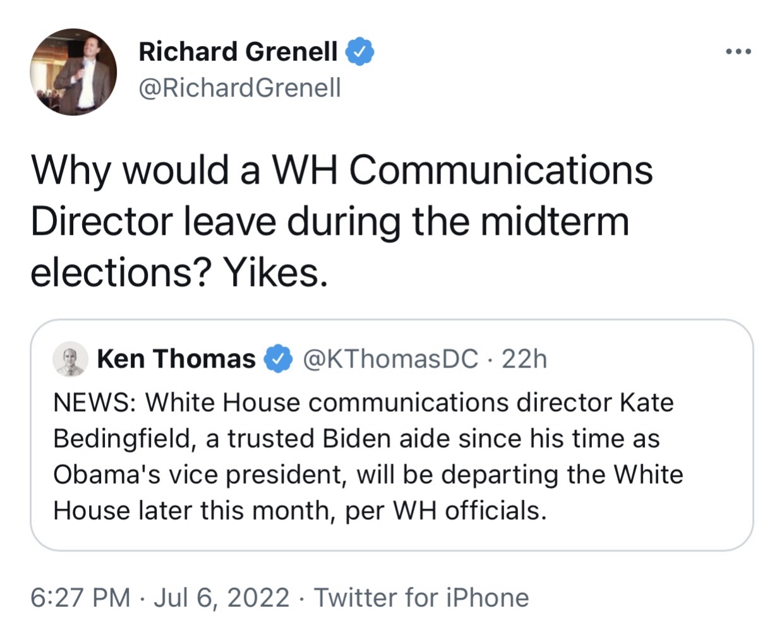Open Richard Grenell's profile picture

tap(73, 72)
